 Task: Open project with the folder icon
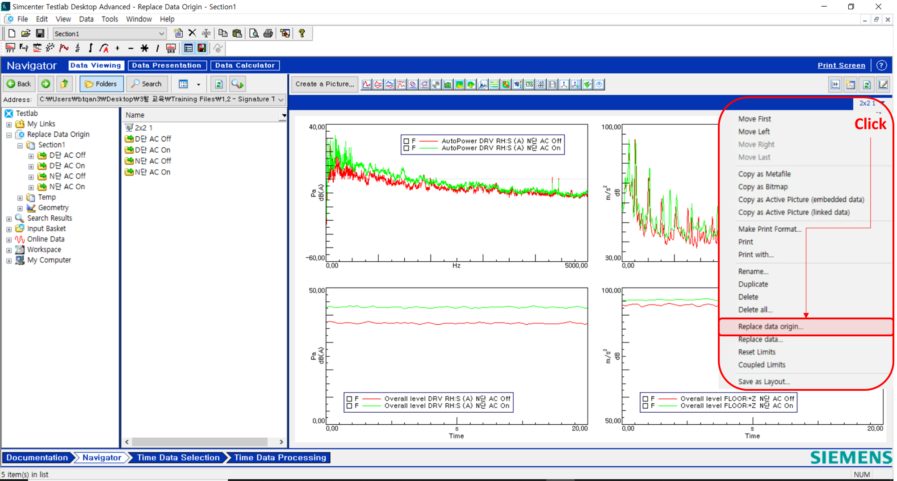click(26, 33)
